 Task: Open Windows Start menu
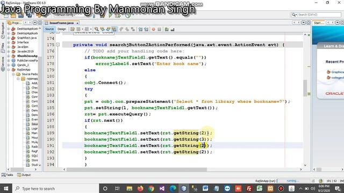(6, 188)
